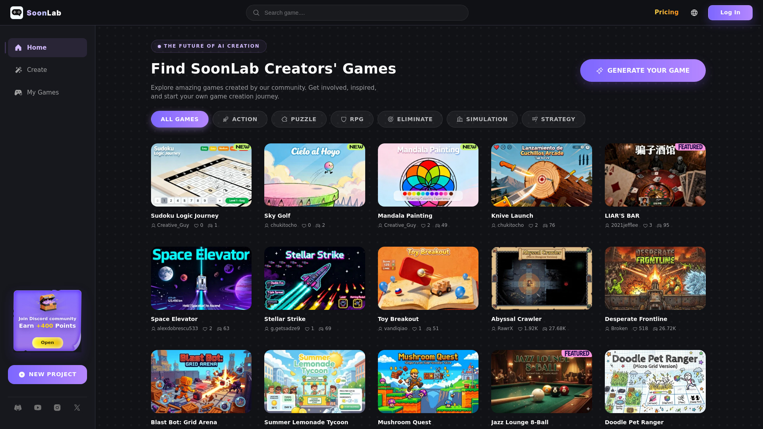Open the Discord icon at sidebar bottom

18,407
